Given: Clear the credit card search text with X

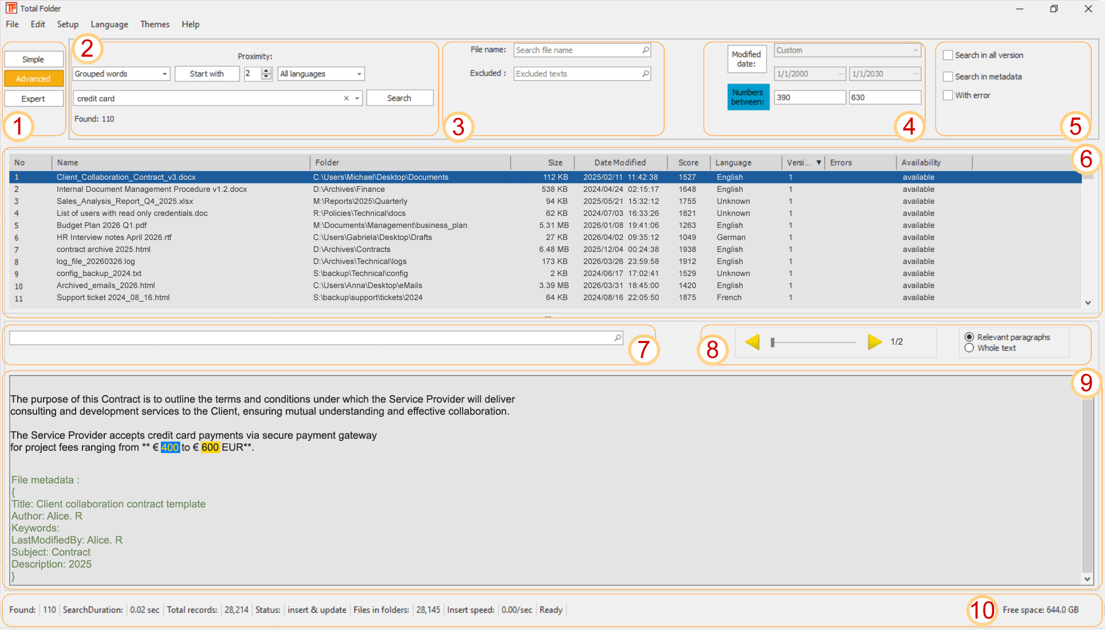Looking at the screenshot, I should point(346,99).
